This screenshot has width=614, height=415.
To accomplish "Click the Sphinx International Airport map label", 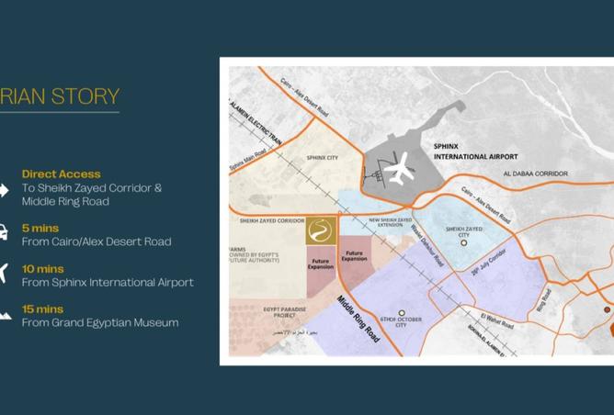I will pyautogui.click(x=475, y=151).
